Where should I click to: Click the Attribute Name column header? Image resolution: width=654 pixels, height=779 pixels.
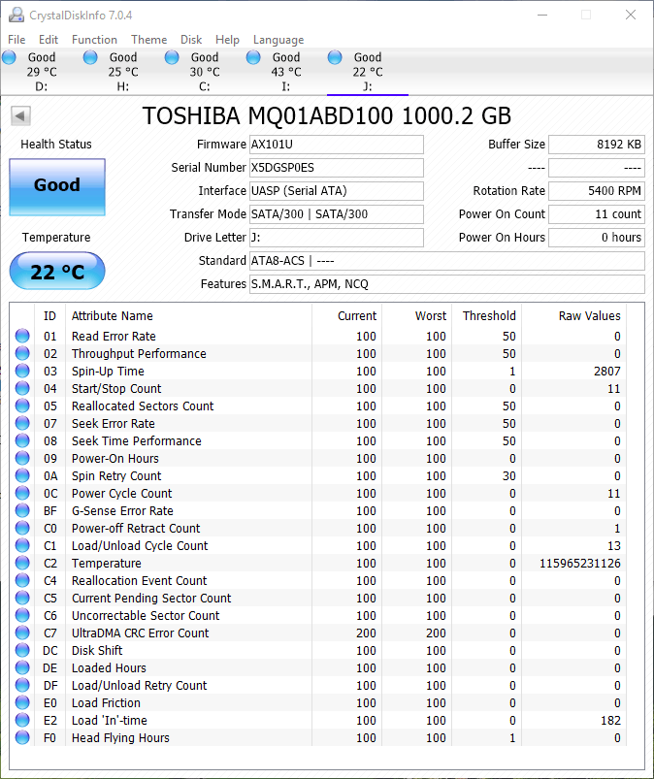(113, 316)
